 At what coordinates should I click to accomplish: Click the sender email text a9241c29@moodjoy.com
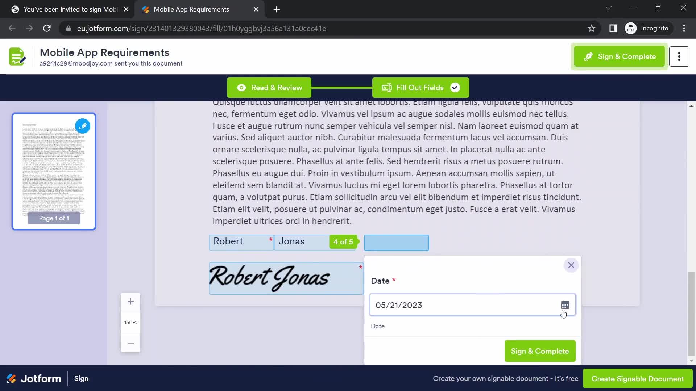click(76, 63)
